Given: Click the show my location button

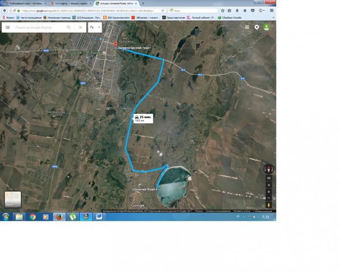Looking at the screenshot, I should (x=268, y=185).
